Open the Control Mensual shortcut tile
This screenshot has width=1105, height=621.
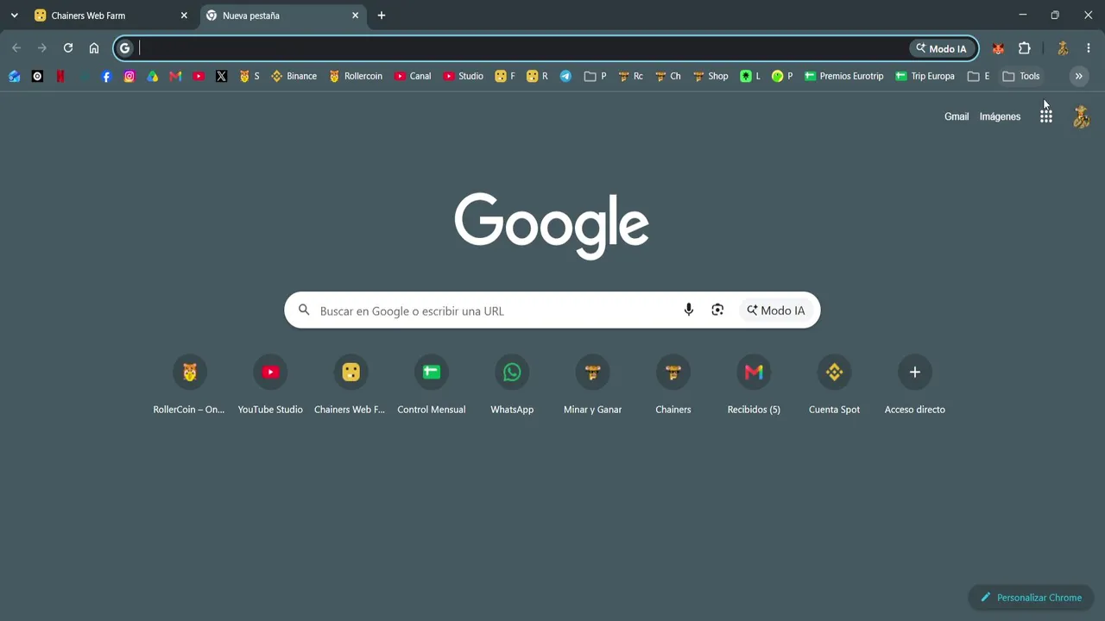(x=432, y=385)
